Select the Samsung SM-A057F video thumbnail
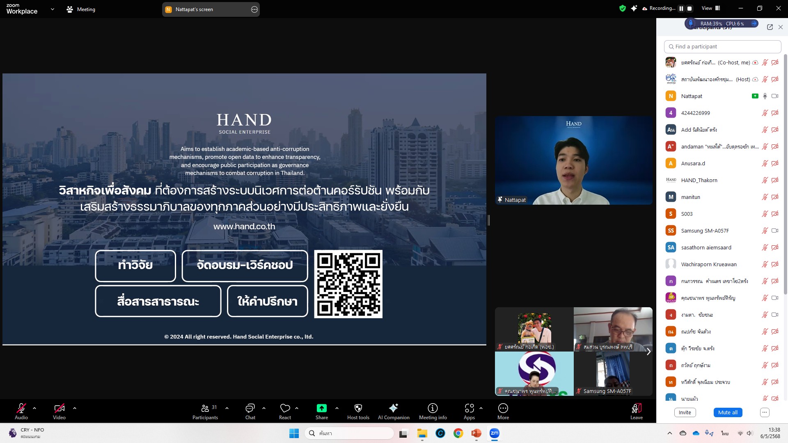This screenshot has height=443, width=788. tap(613, 373)
